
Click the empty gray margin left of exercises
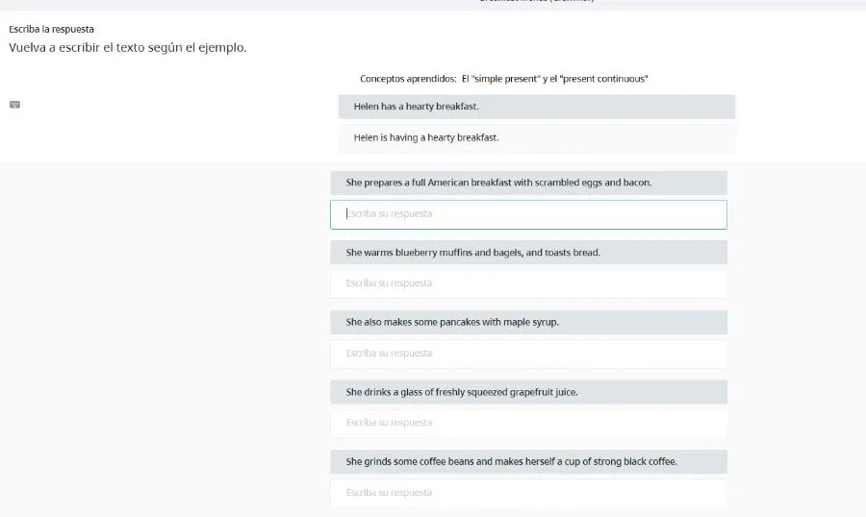click(x=164, y=336)
